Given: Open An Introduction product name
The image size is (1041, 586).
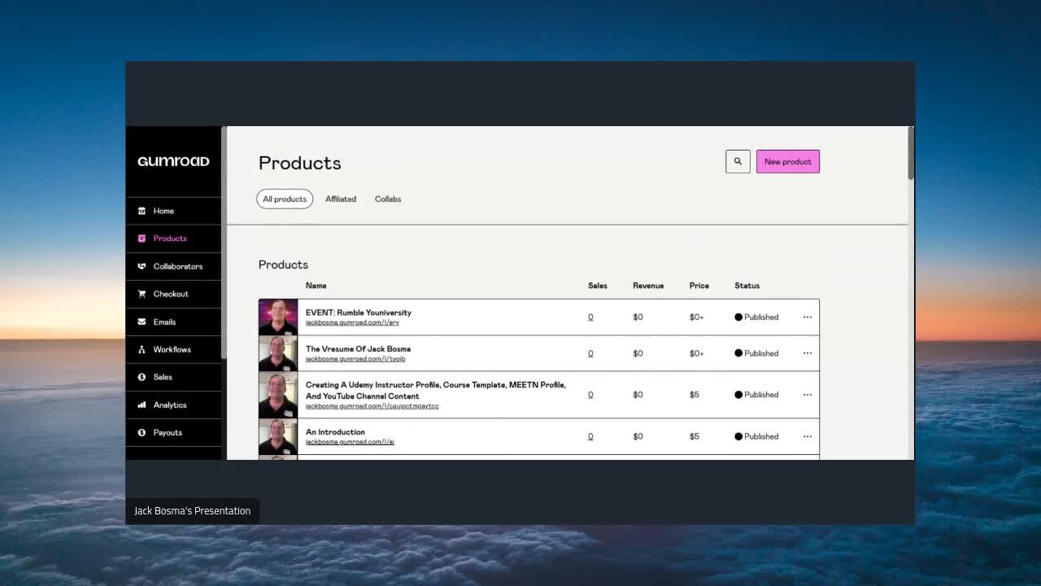Looking at the screenshot, I should pos(335,432).
